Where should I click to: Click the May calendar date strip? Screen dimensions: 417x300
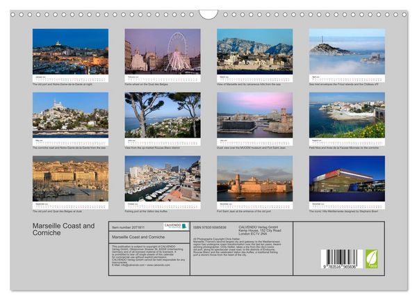click(x=70, y=142)
